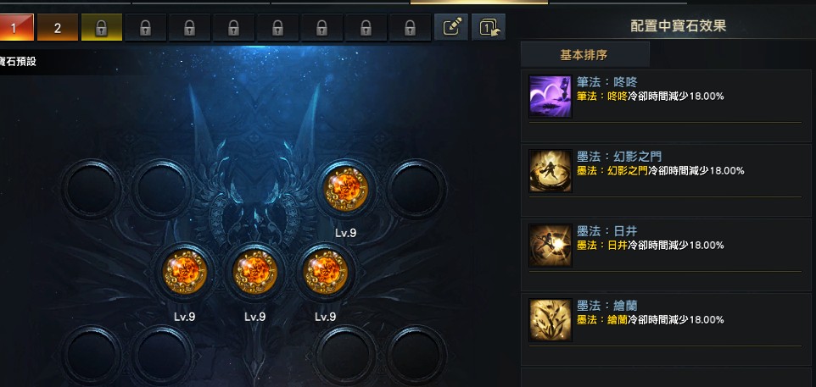Switch to gem preset slot 2
The width and height of the screenshot is (816, 387).
point(57,28)
